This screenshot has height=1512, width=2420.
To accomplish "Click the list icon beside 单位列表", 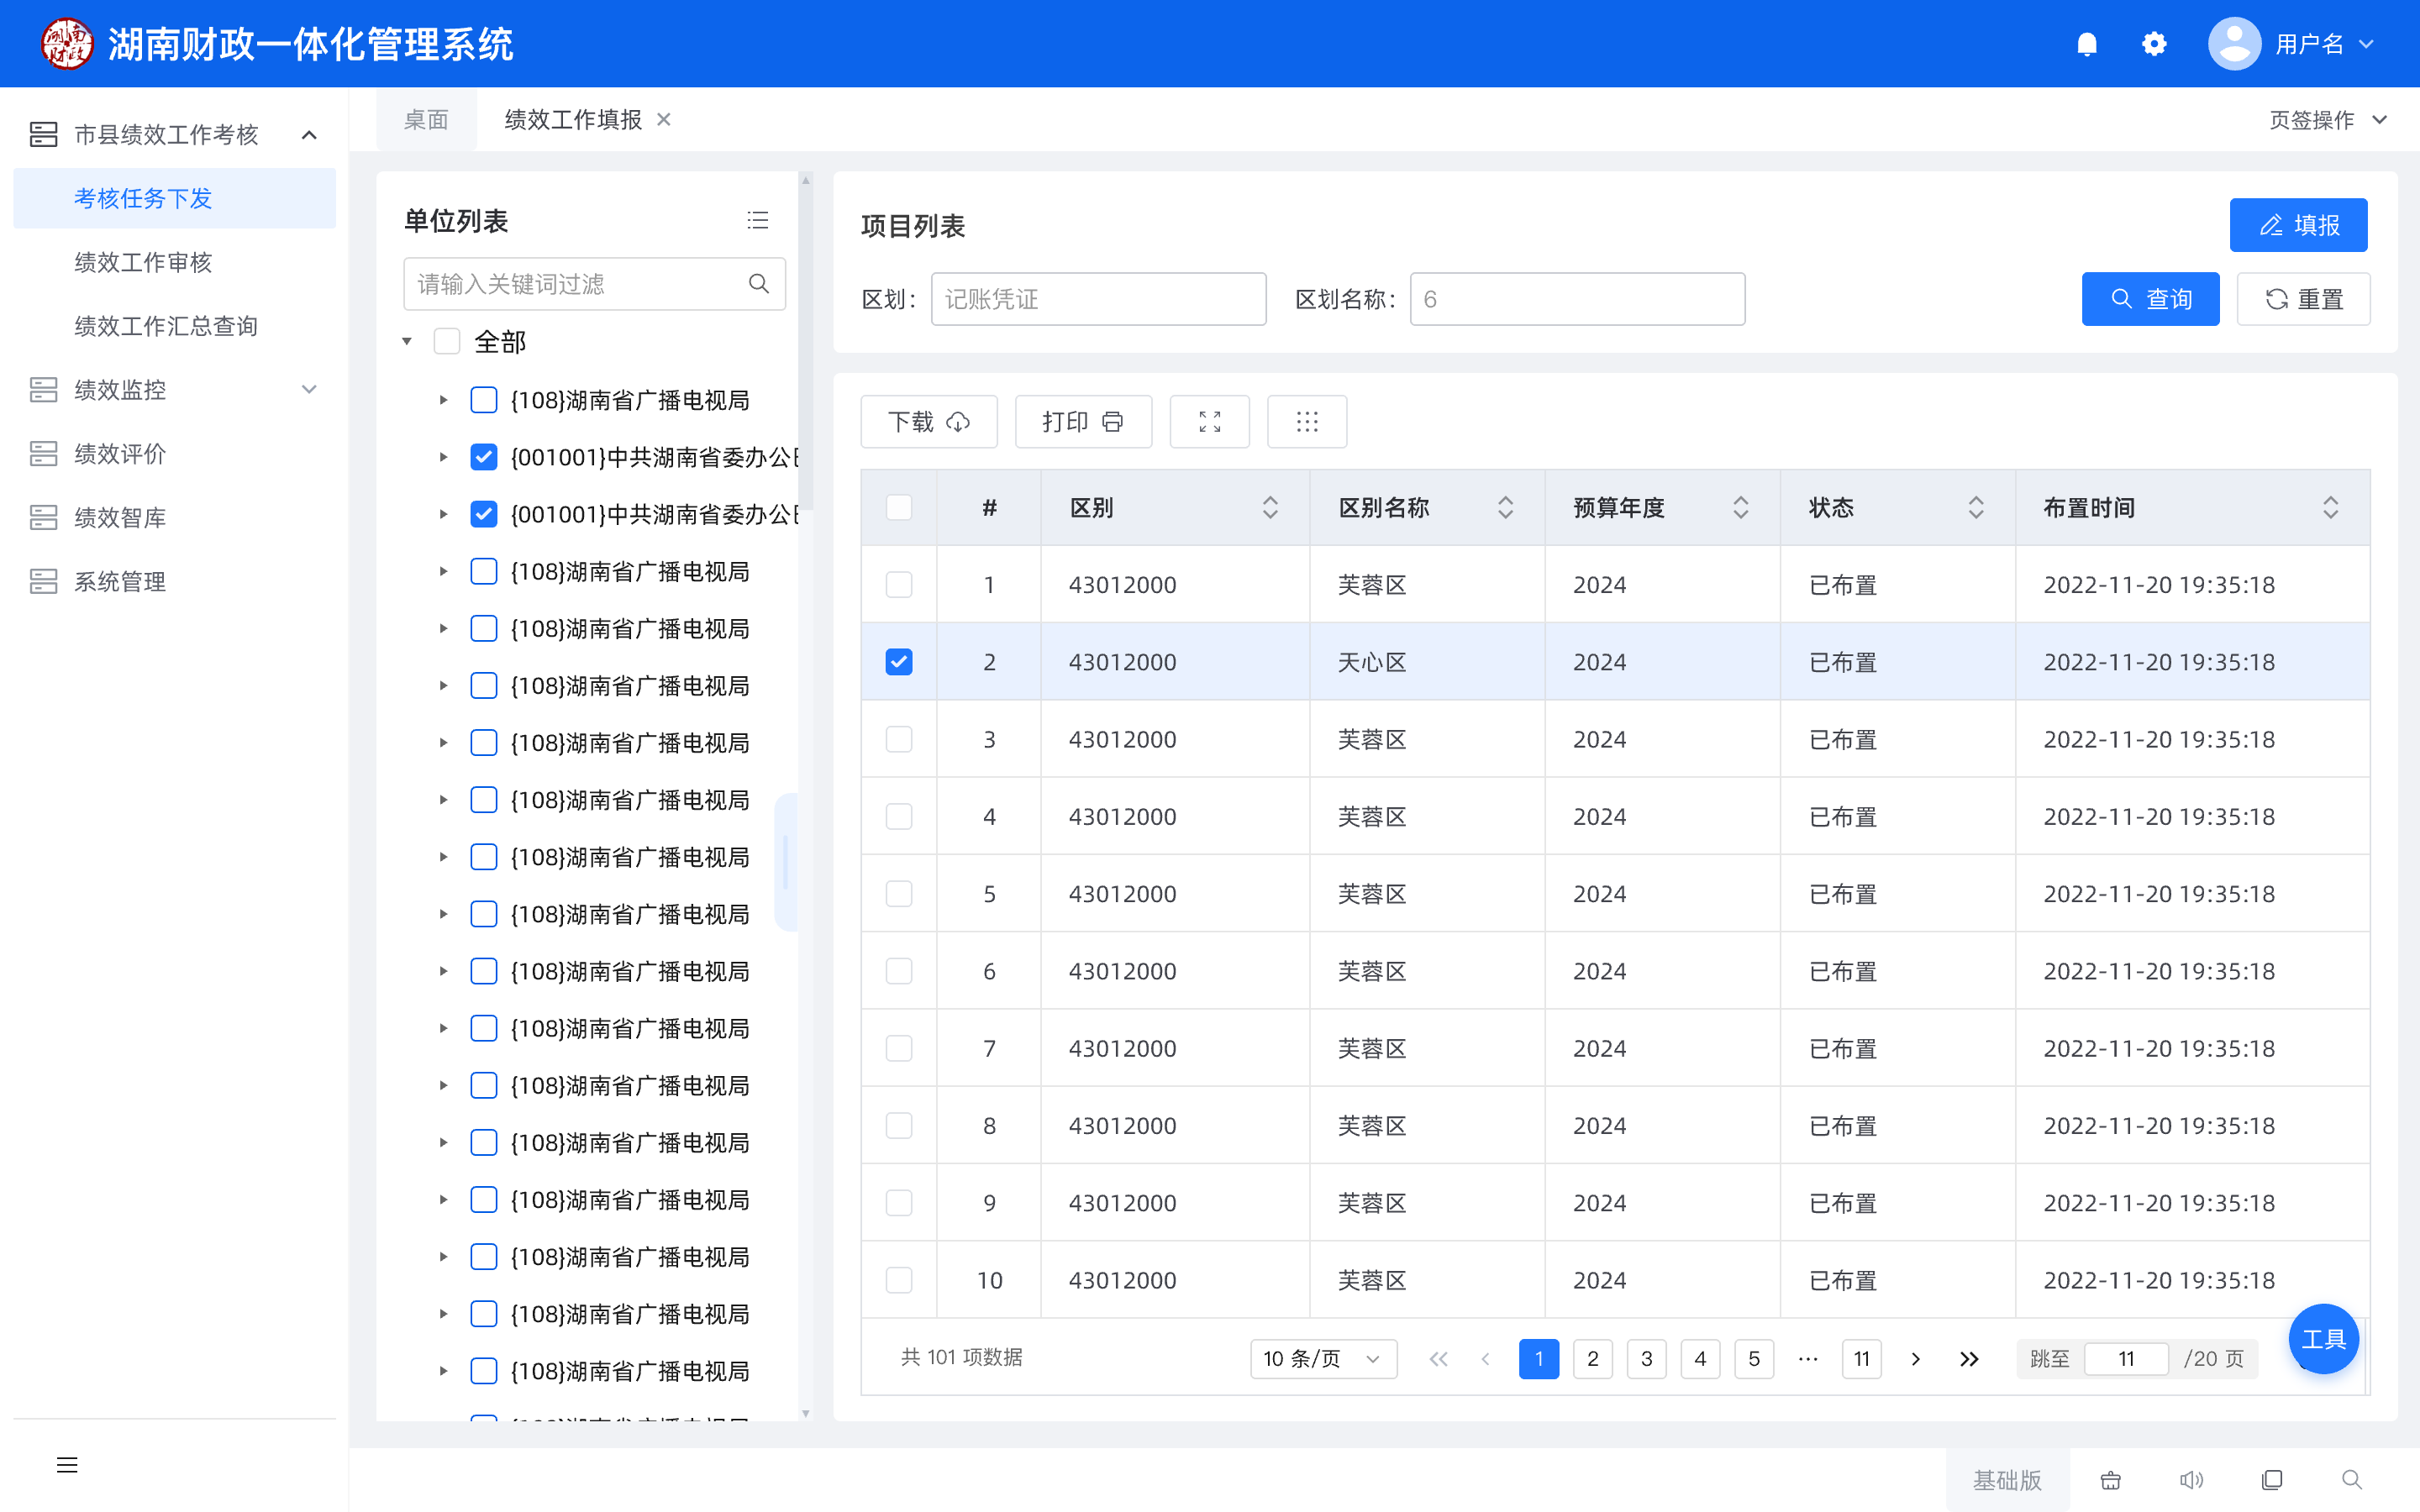I will point(757,221).
